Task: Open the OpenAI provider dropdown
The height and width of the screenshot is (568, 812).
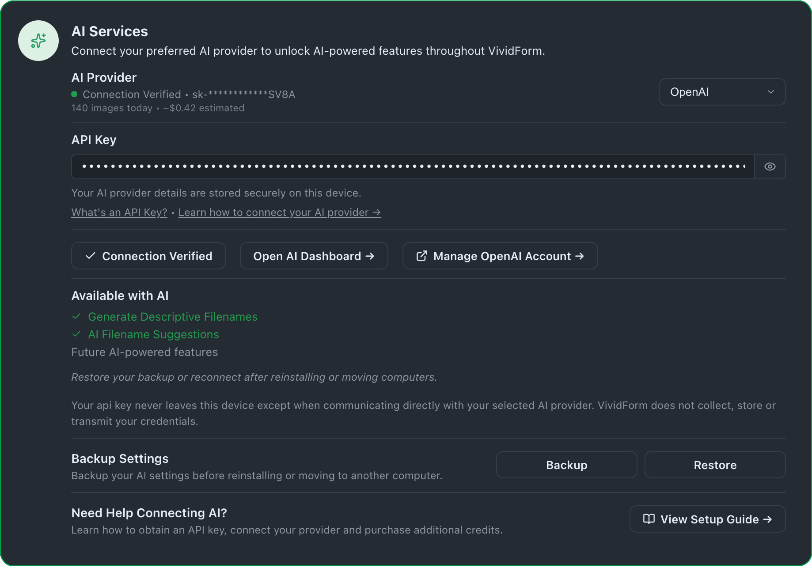Action: point(722,92)
